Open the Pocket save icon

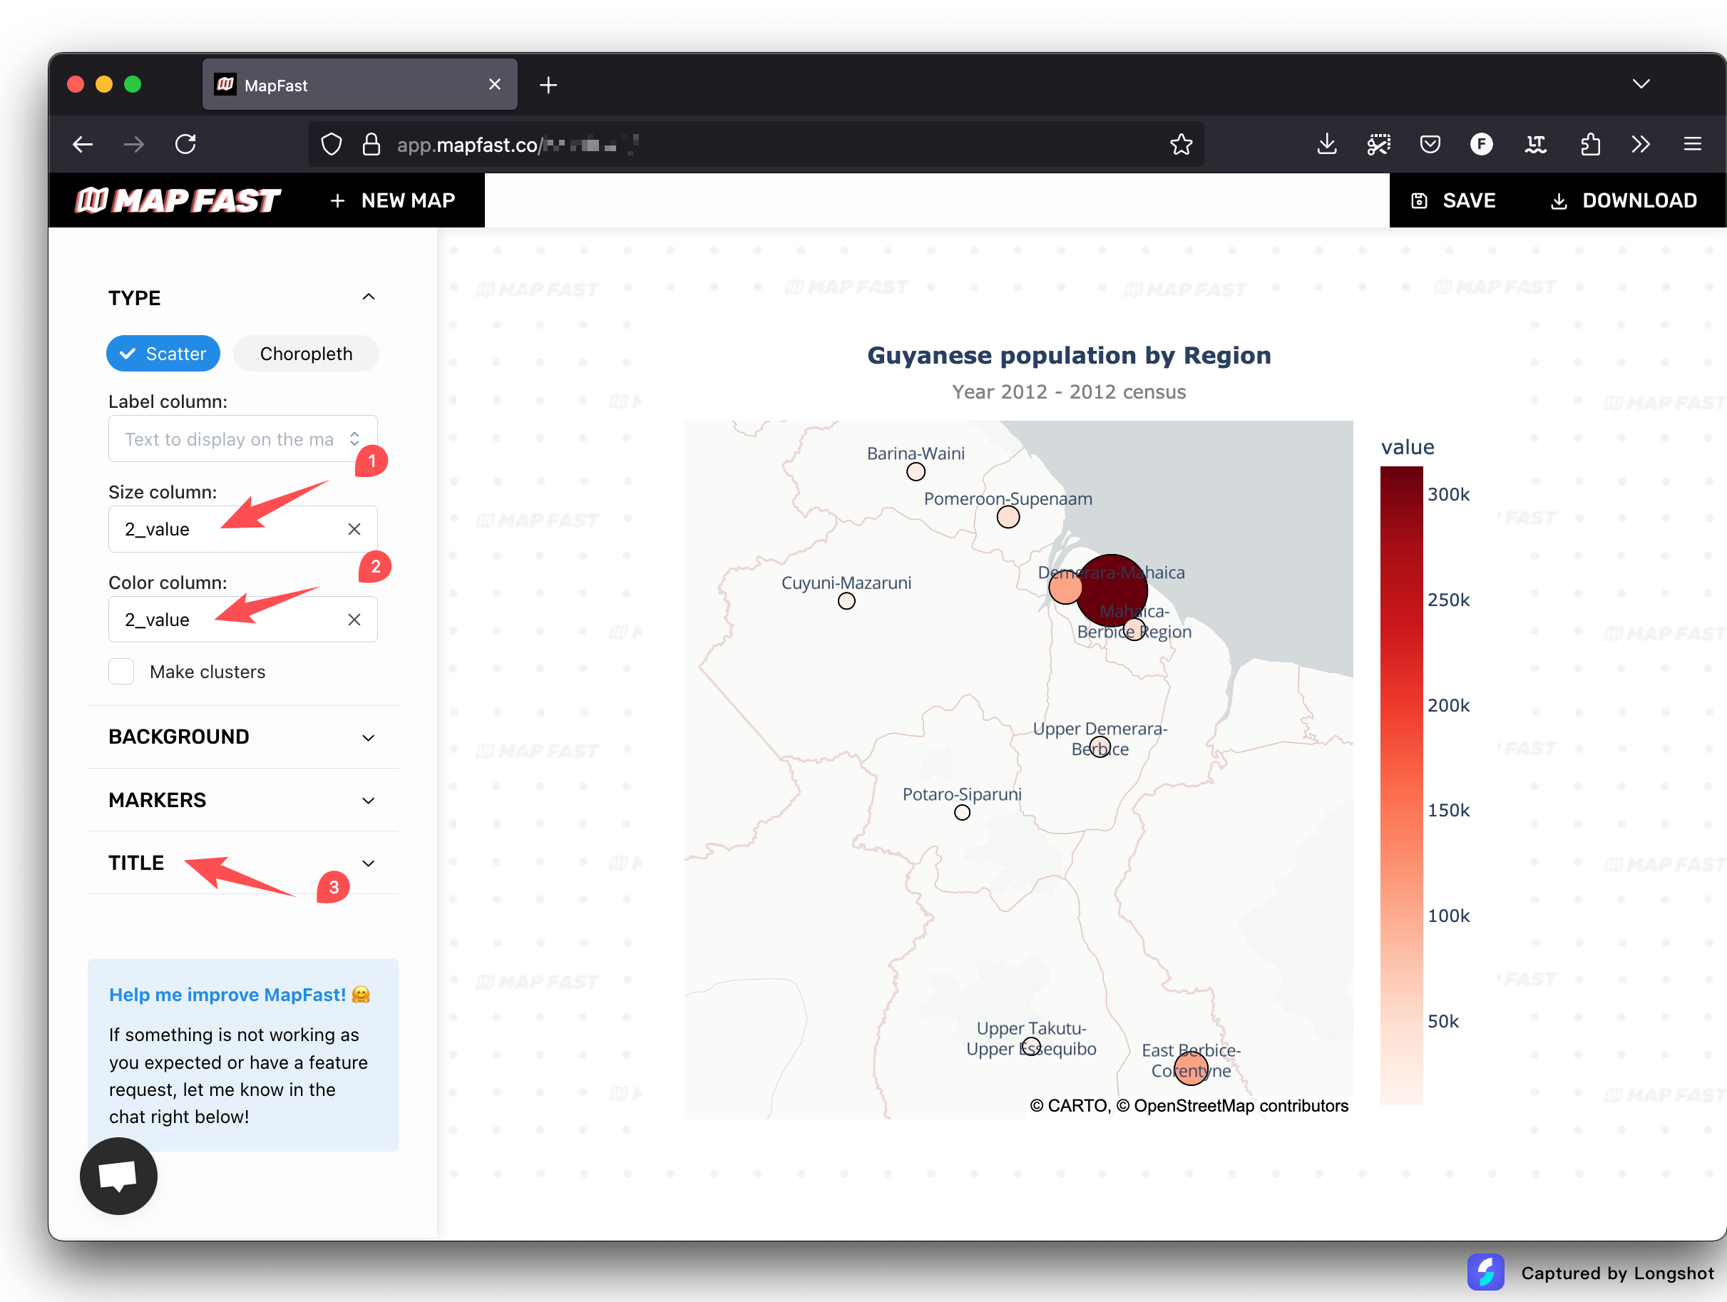1430,145
